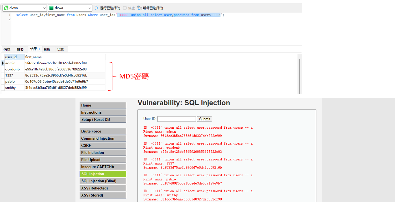Click the User ID input field
Screen dimensions: 395x204
click(177, 119)
